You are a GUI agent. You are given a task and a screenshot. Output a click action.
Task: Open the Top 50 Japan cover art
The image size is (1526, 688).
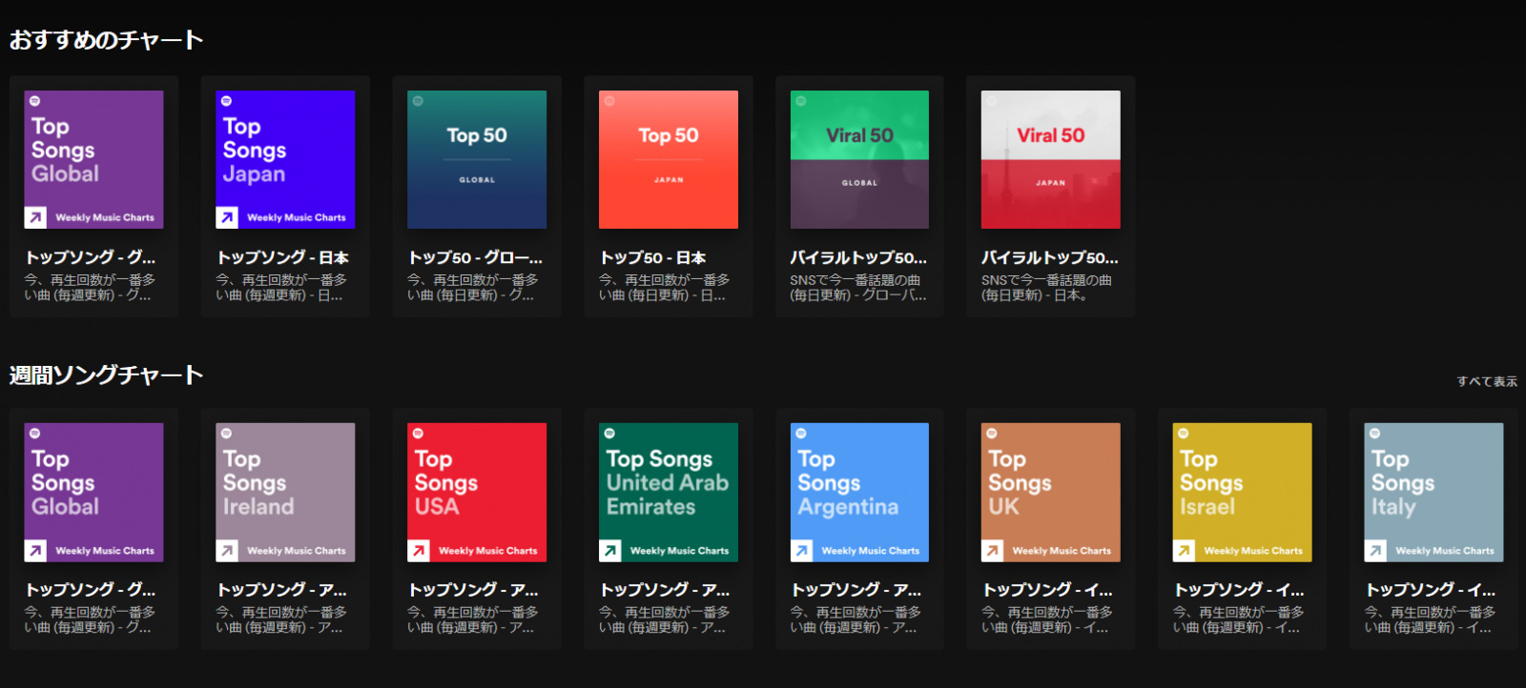669,159
